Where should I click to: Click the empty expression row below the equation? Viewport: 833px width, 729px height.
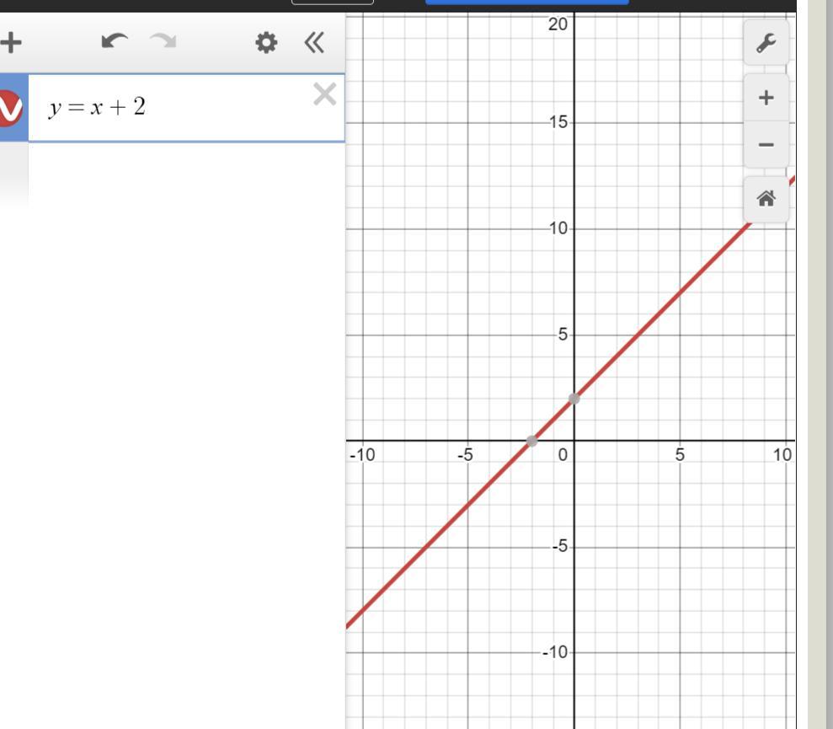pyautogui.click(x=186, y=175)
